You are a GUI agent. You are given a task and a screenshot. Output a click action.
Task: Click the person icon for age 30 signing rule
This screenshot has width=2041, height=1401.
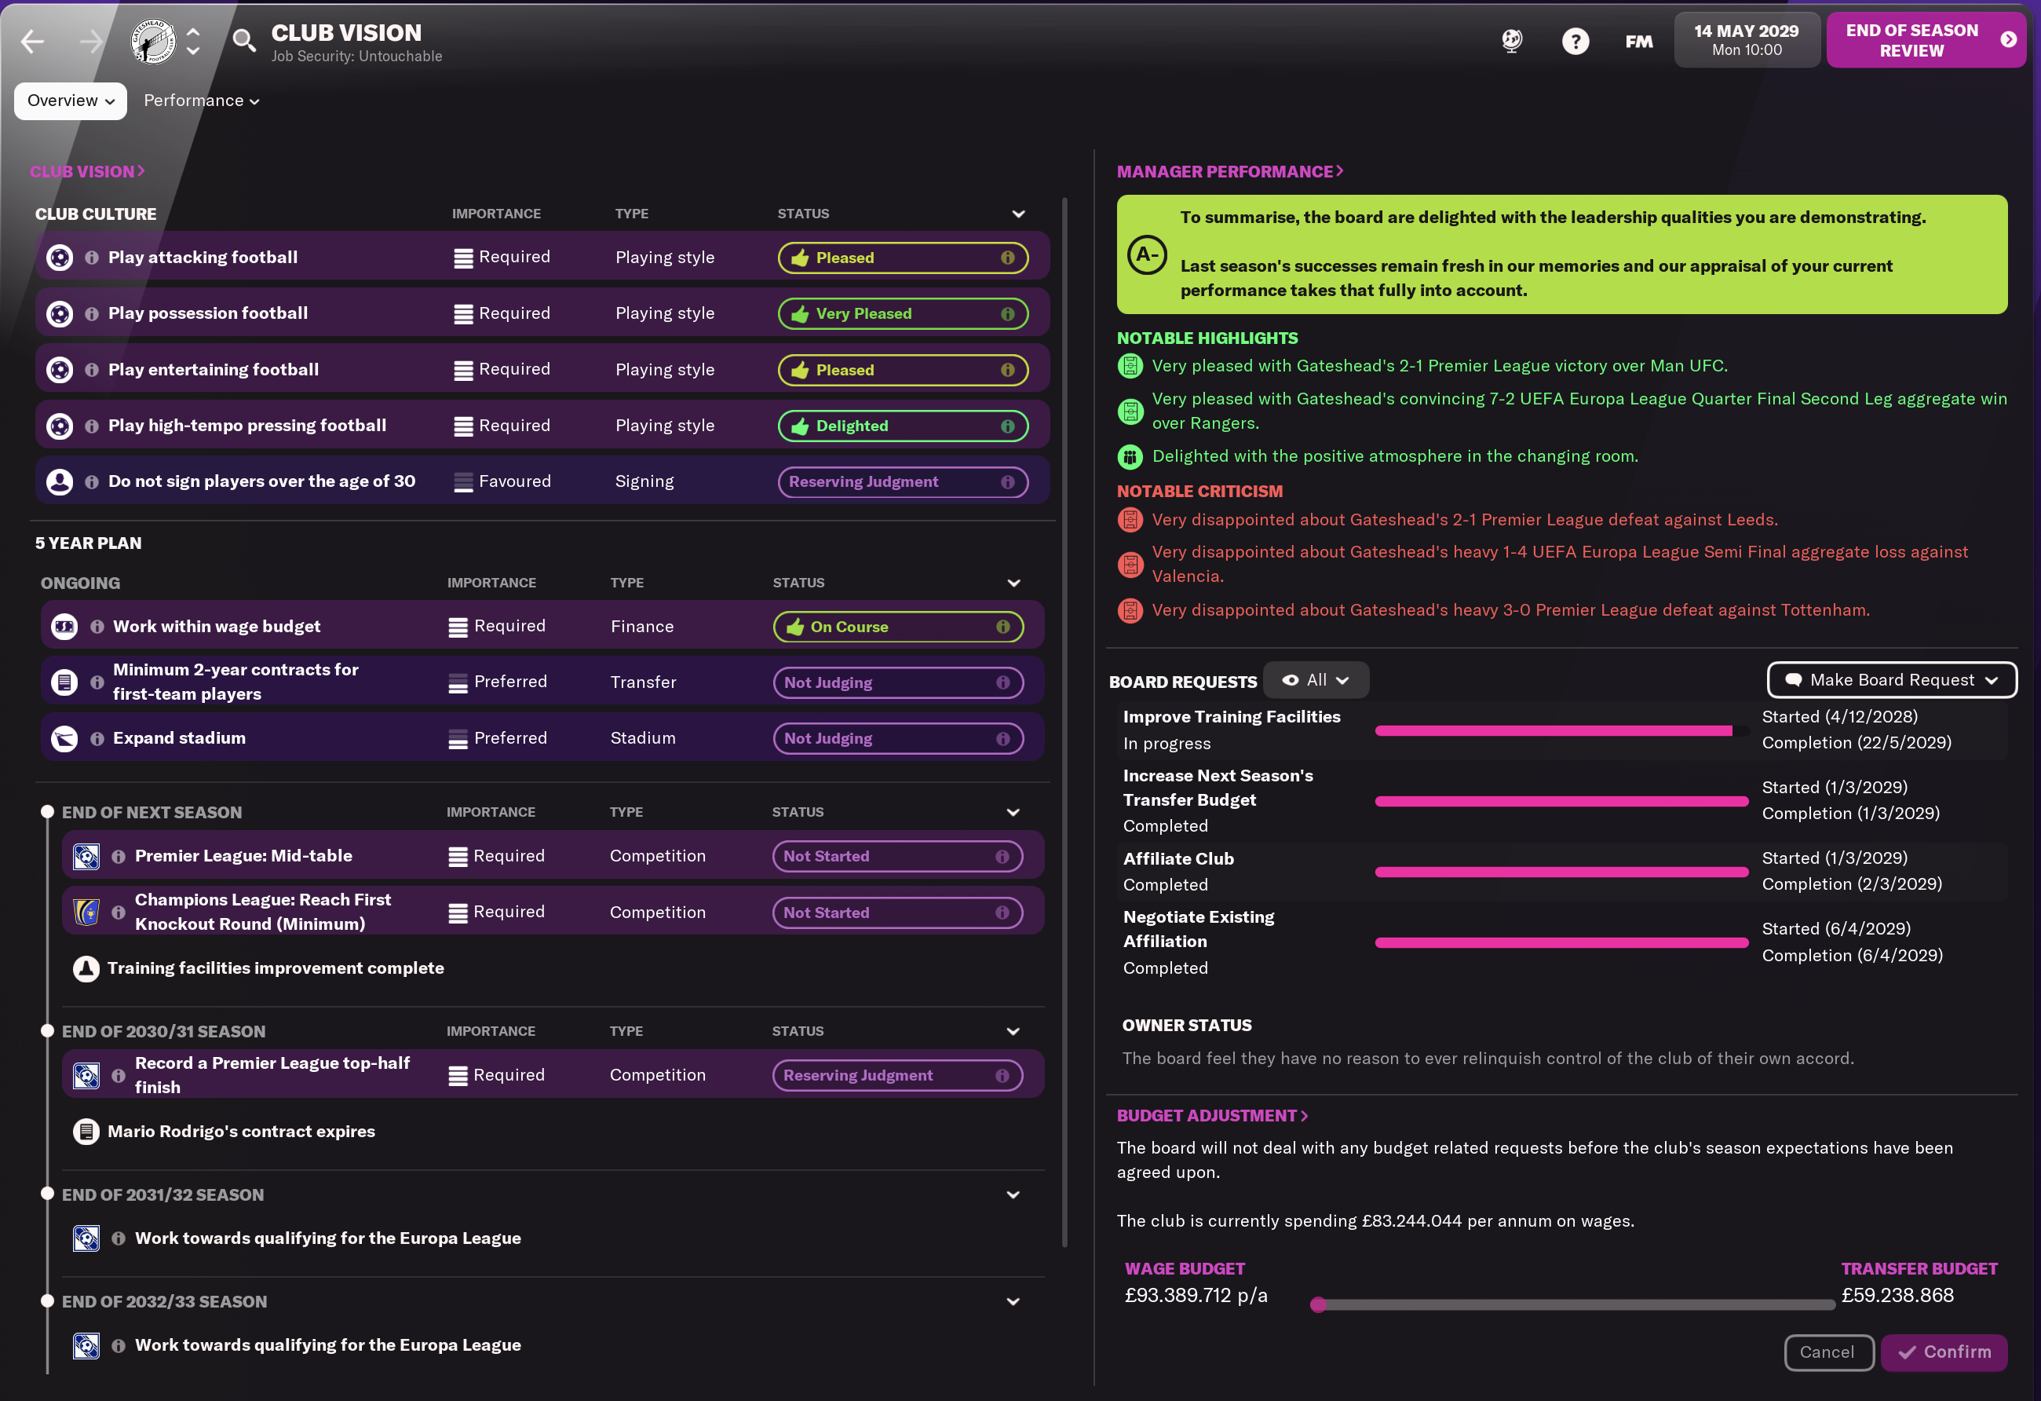coord(60,482)
